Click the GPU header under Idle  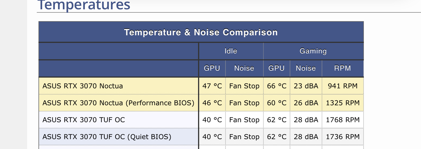(212, 68)
